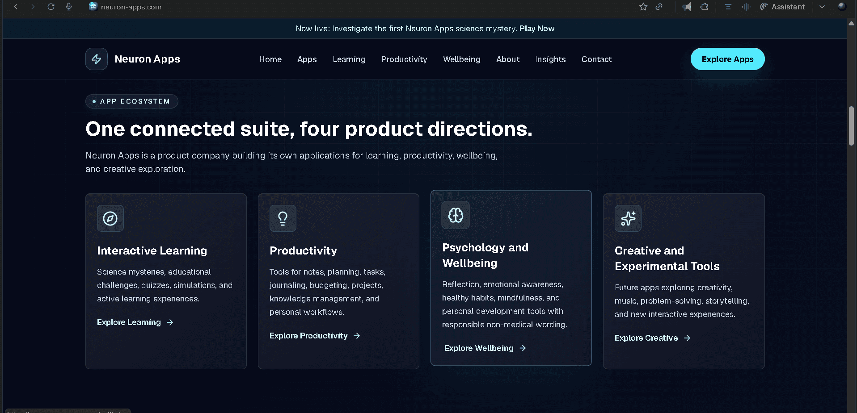Open the extensions puzzle icon

pyautogui.click(x=705, y=7)
